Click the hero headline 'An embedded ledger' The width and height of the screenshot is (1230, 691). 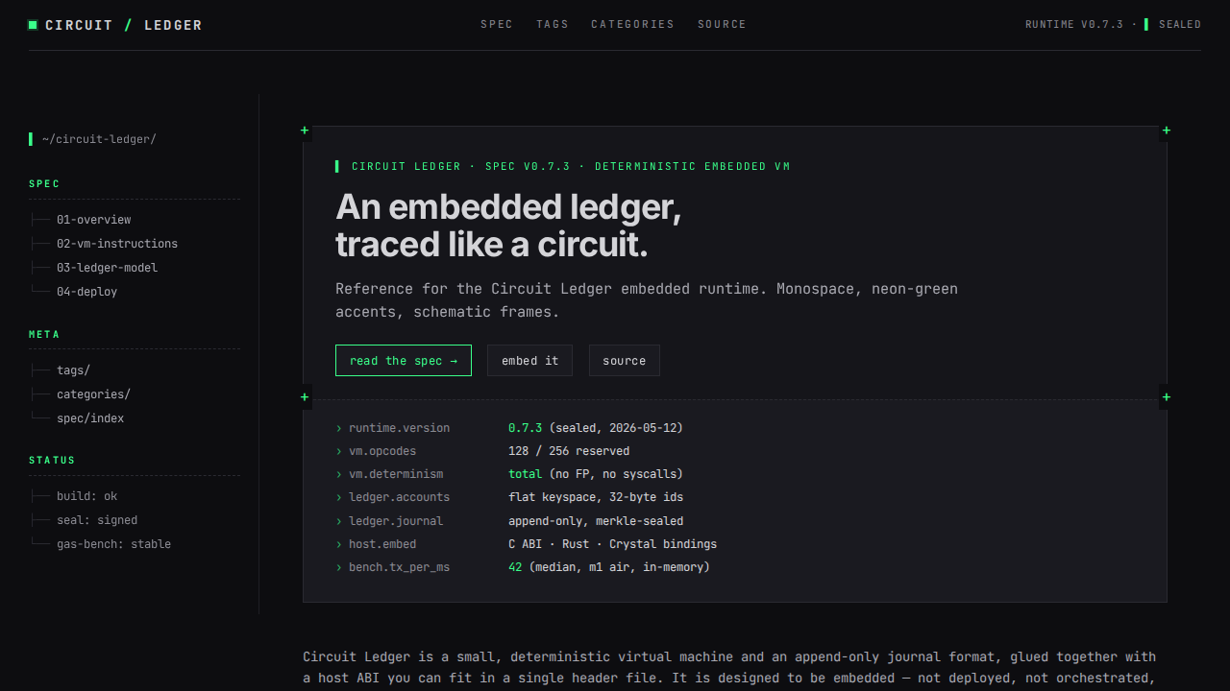508,207
